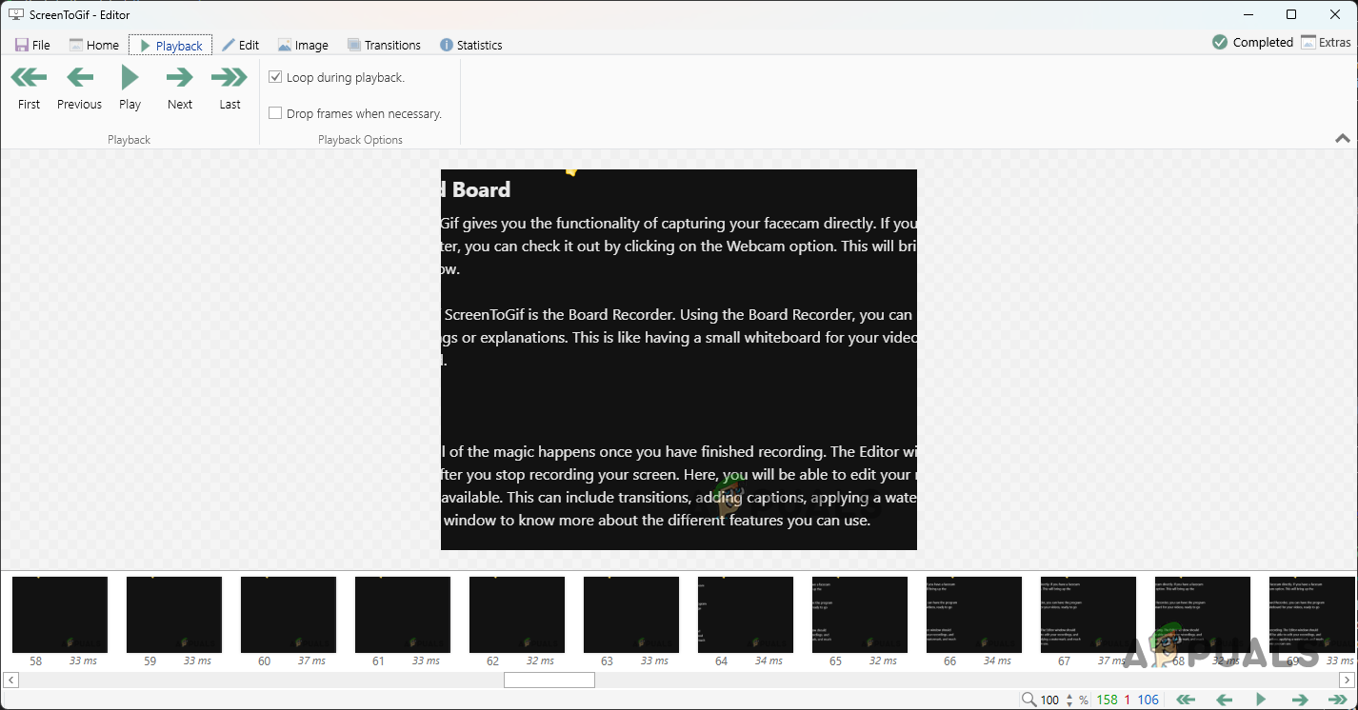Image resolution: width=1358 pixels, height=710 pixels.
Task: Select the Playback tab
Action: [x=170, y=45]
